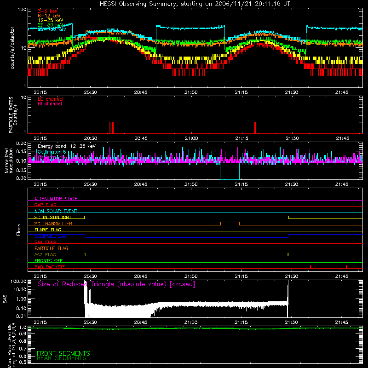The height and width of the screenshot is (368, 368).
Task: Select the orange '6-12 keV' legend entry
Action: point(49,16)
